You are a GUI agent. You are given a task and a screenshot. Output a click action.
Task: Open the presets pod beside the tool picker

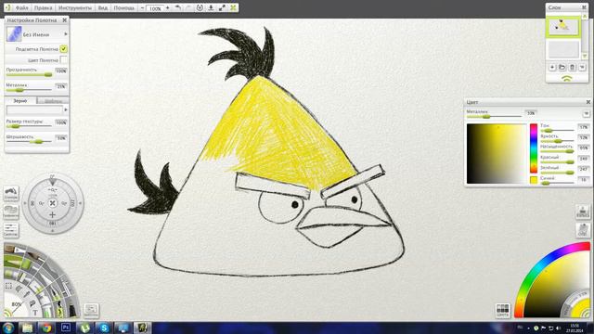click(91, 310)
